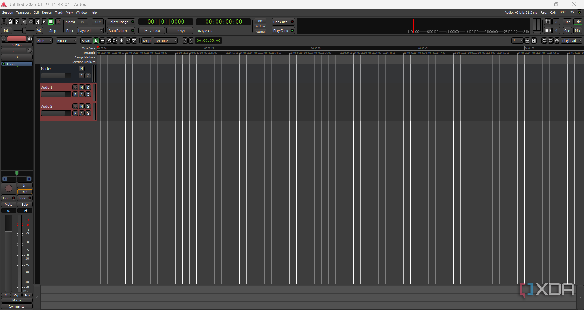Click zoom in magnifier icon
This screenshot has height=310, width=584.
pyautogui.click(x=551, y=41)
